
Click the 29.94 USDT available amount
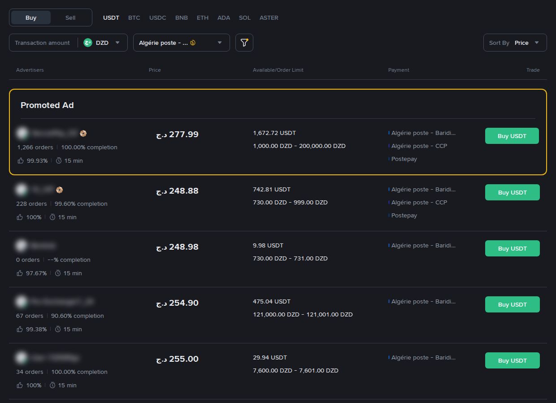pyautogui.click(x=270, y=358)
